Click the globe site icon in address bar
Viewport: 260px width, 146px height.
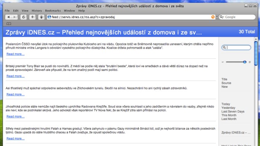tap(49, 17)
